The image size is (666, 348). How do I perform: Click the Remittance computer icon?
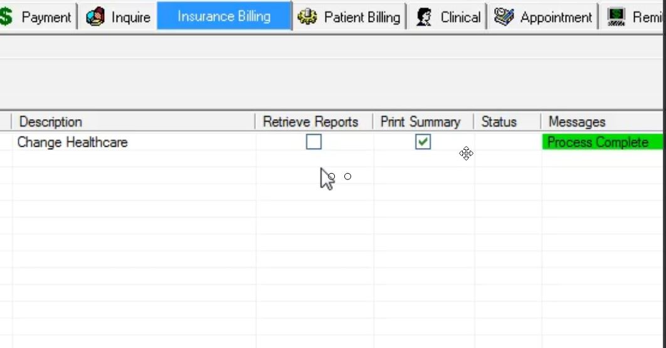pos(616,17)
